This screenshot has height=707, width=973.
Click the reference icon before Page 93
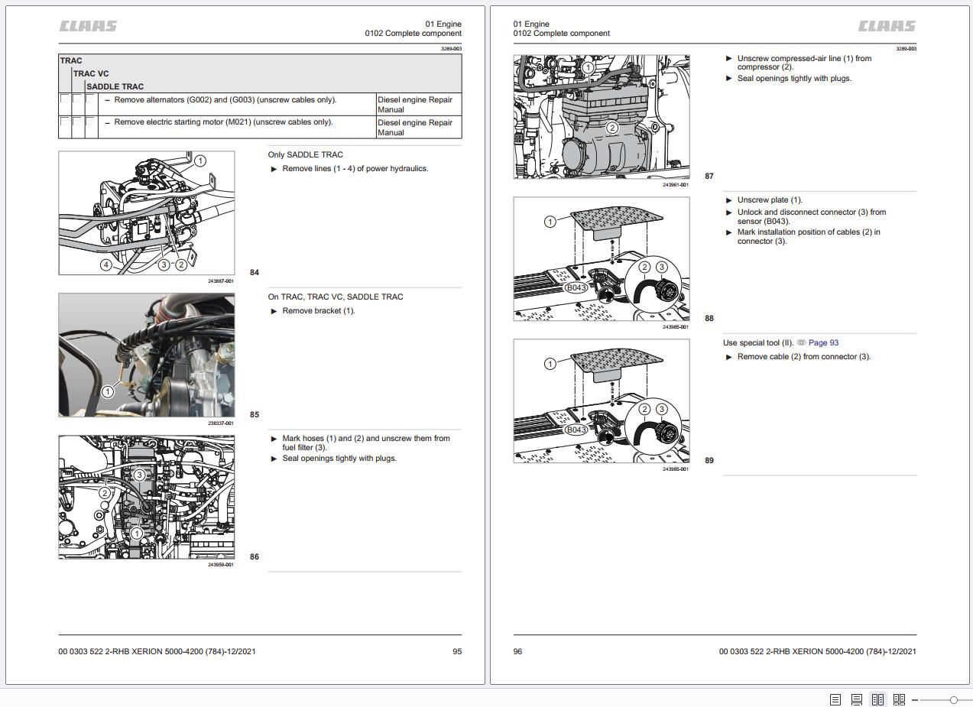tap(801, 342)
